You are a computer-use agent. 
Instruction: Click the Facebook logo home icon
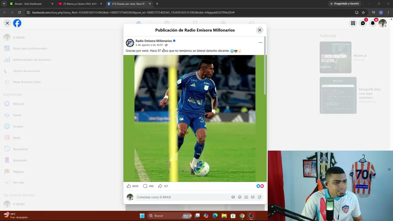17,23
